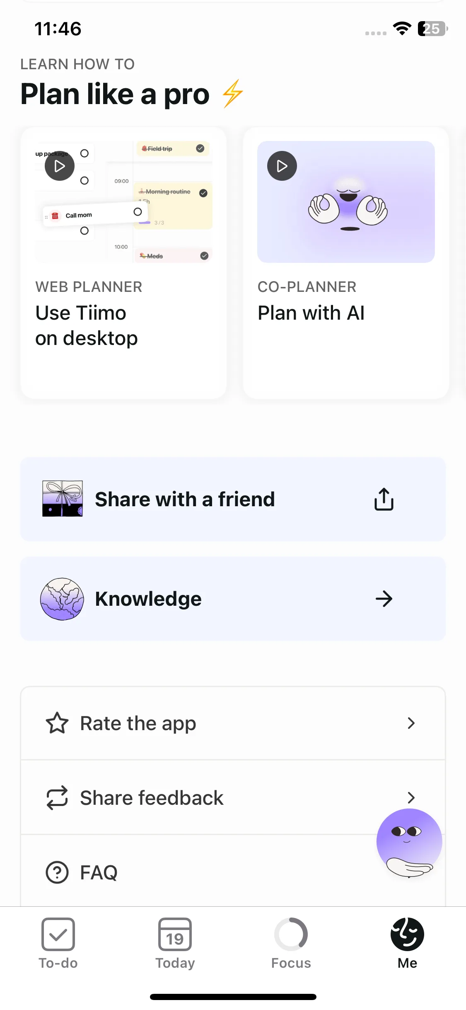This screenshot has height=1010, width=466.
Task: Tap the Share feedback arrows icon
Action: (57, 798)
